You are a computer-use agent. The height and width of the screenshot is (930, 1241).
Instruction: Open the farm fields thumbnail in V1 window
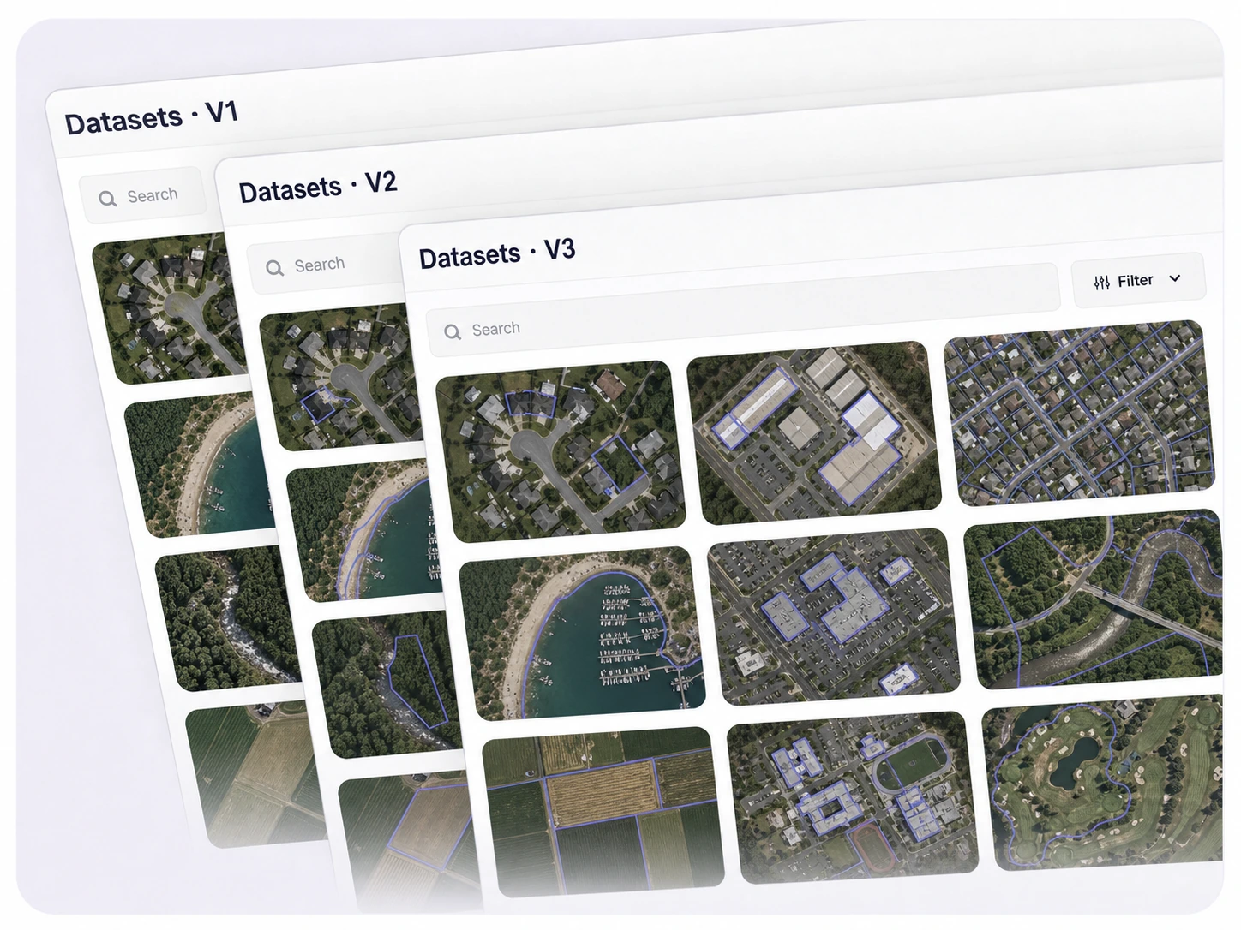[x=255, y=773]
